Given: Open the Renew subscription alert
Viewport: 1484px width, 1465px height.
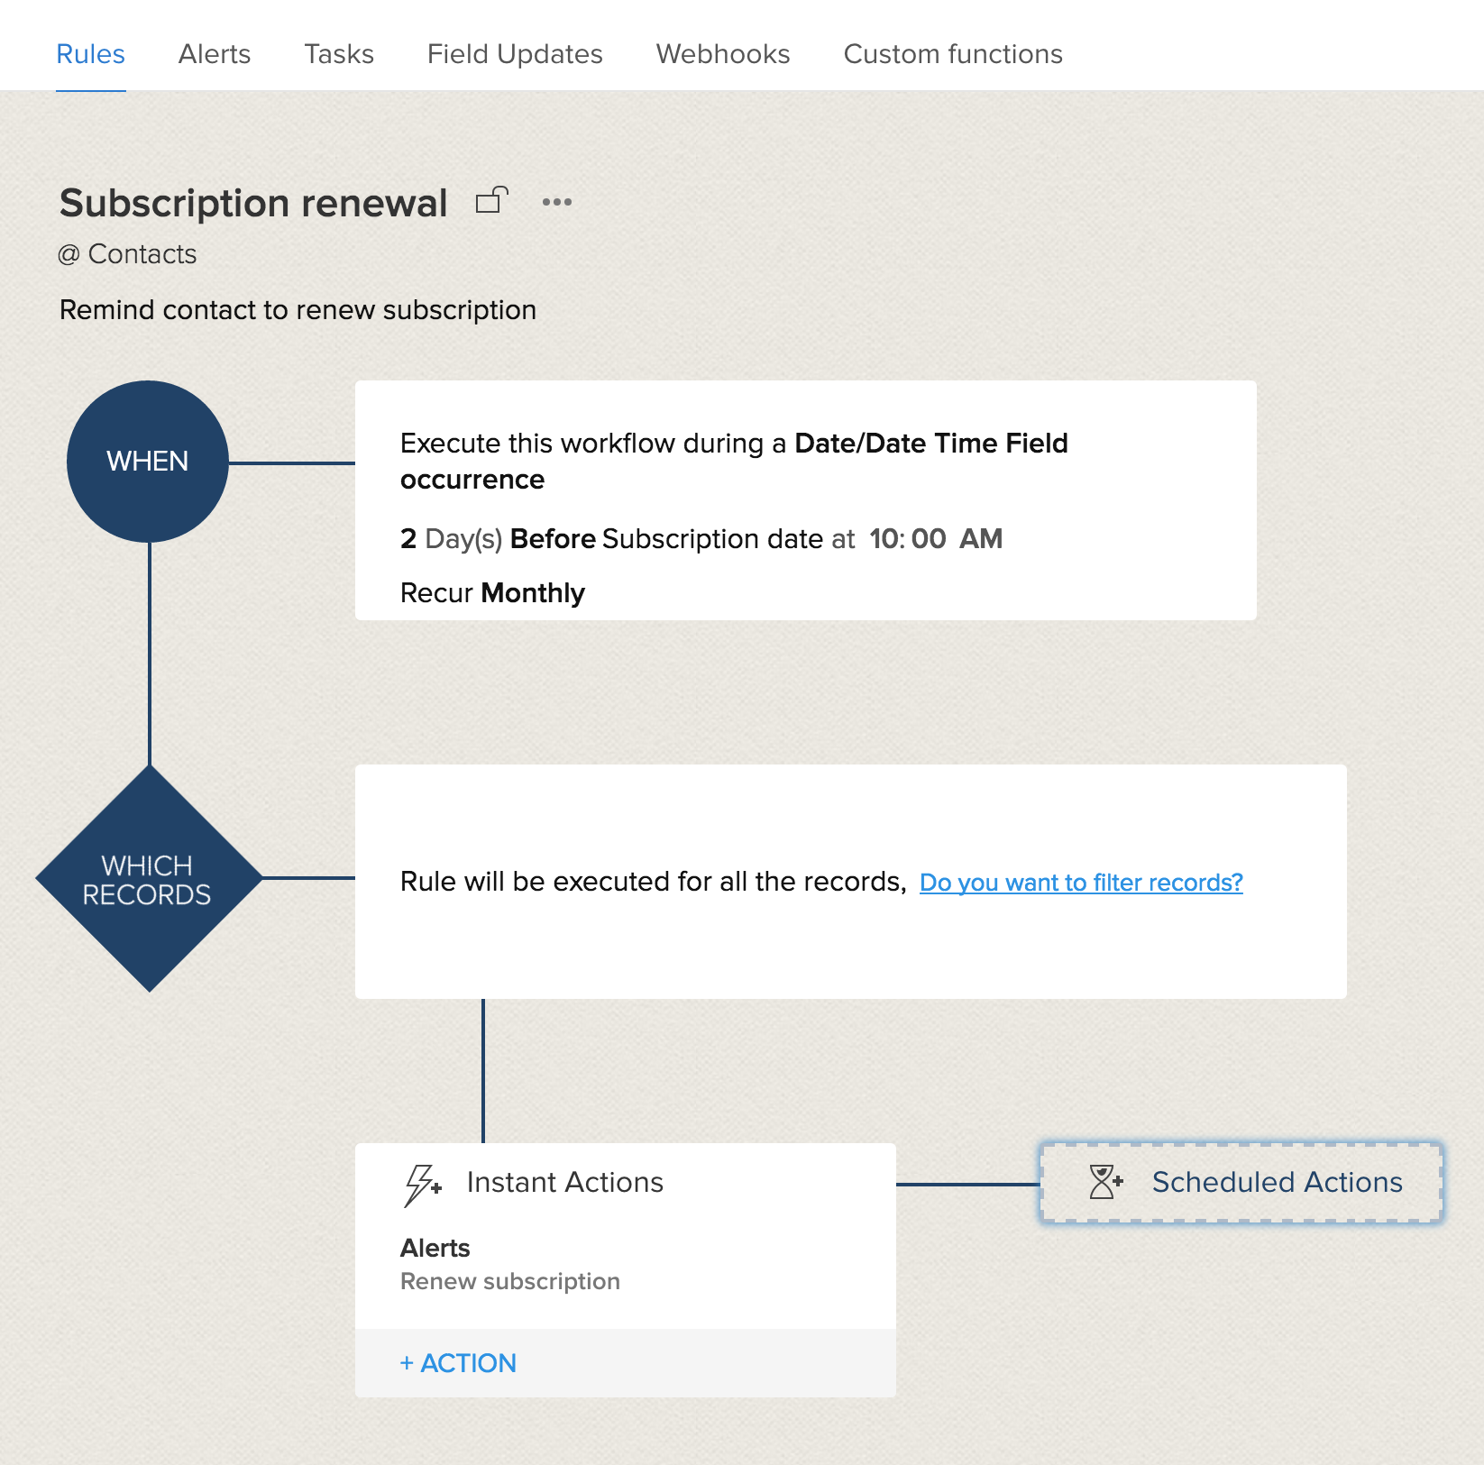Looking at the screenshot, I should tap(510, 1281).
